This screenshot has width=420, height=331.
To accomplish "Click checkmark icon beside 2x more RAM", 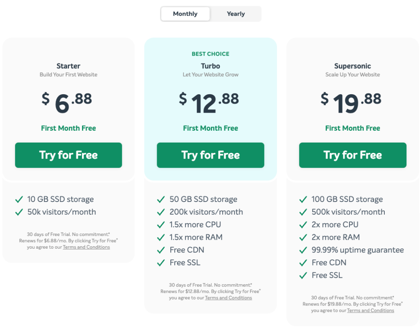I will [303, 237].
